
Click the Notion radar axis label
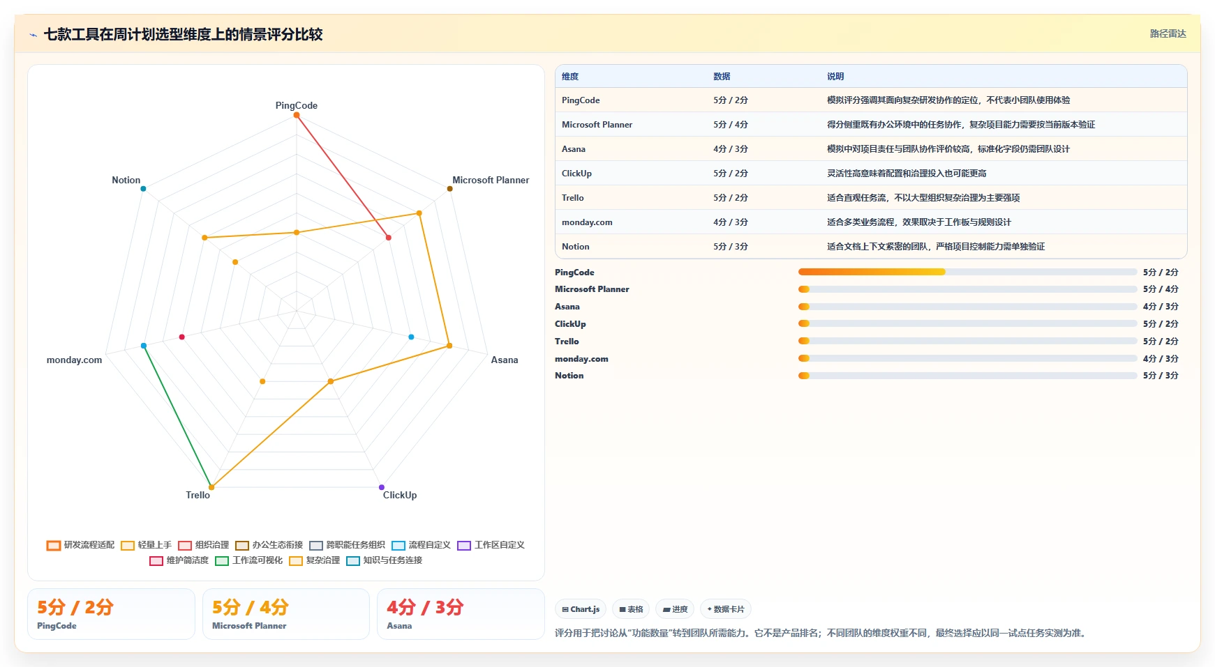click(126, 181)
